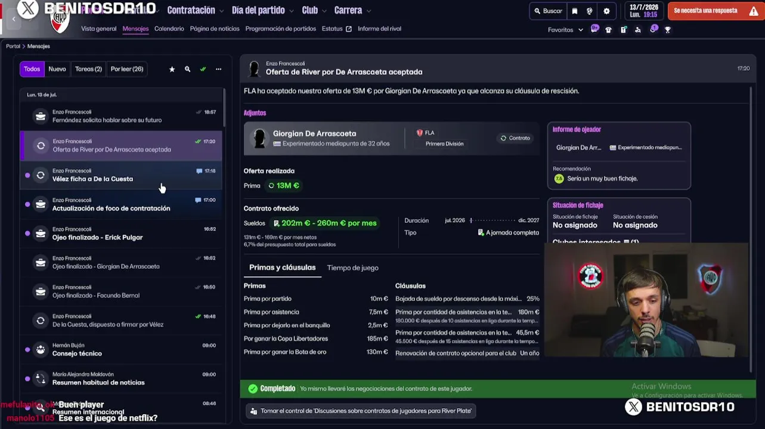765x429 pixels.
Task: Open the Contratación menu
Action: (196, 11)
